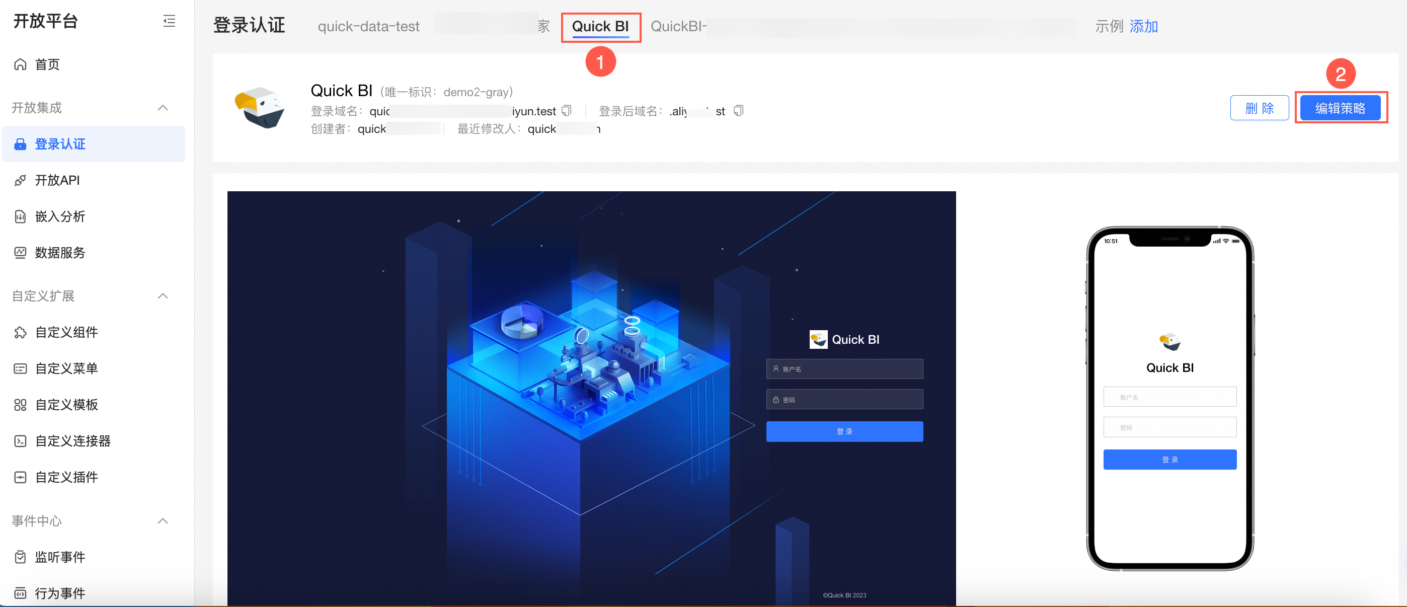Select 登录认证 in the sidebar
The image size is (1407, 607).
click(x=94, y=144)
